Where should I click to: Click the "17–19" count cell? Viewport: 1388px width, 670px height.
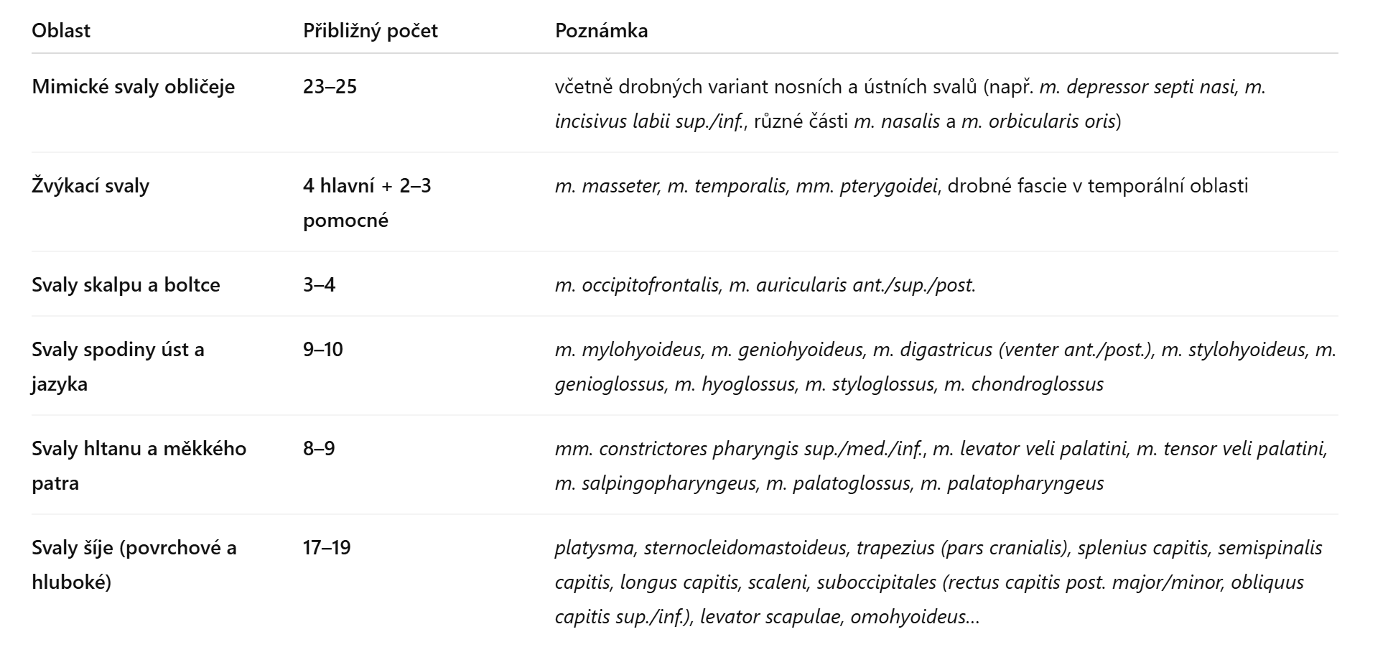pos(327,548)
